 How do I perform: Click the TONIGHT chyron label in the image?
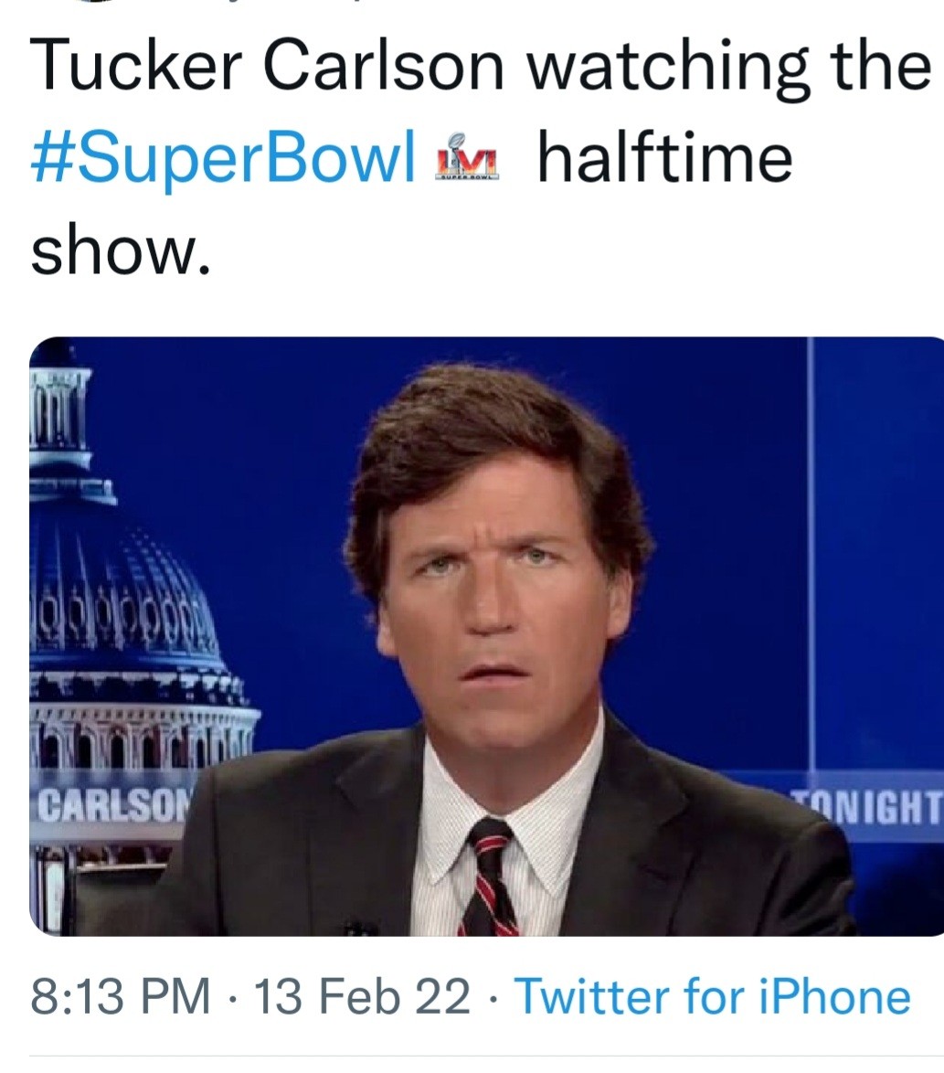[867, 806]
